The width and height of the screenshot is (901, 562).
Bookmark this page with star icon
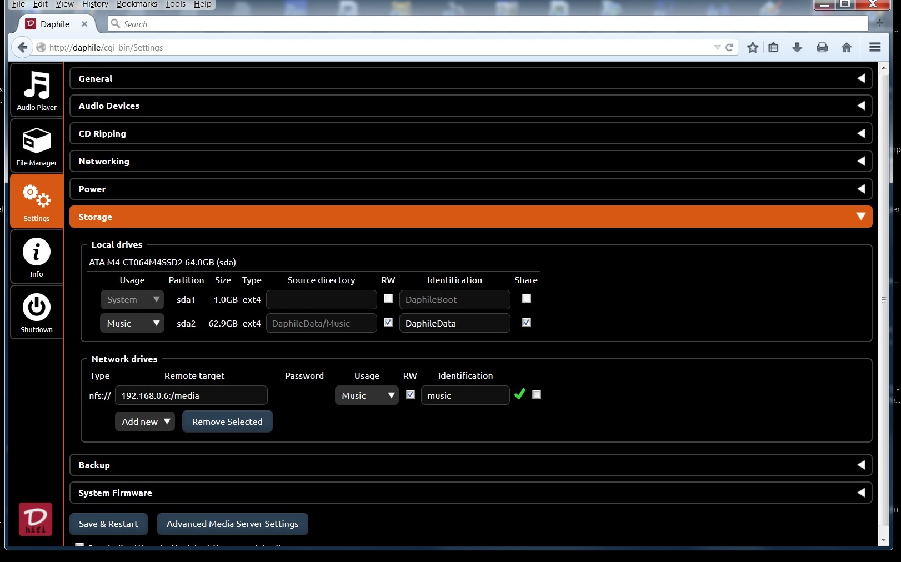(x=753, y=47)
